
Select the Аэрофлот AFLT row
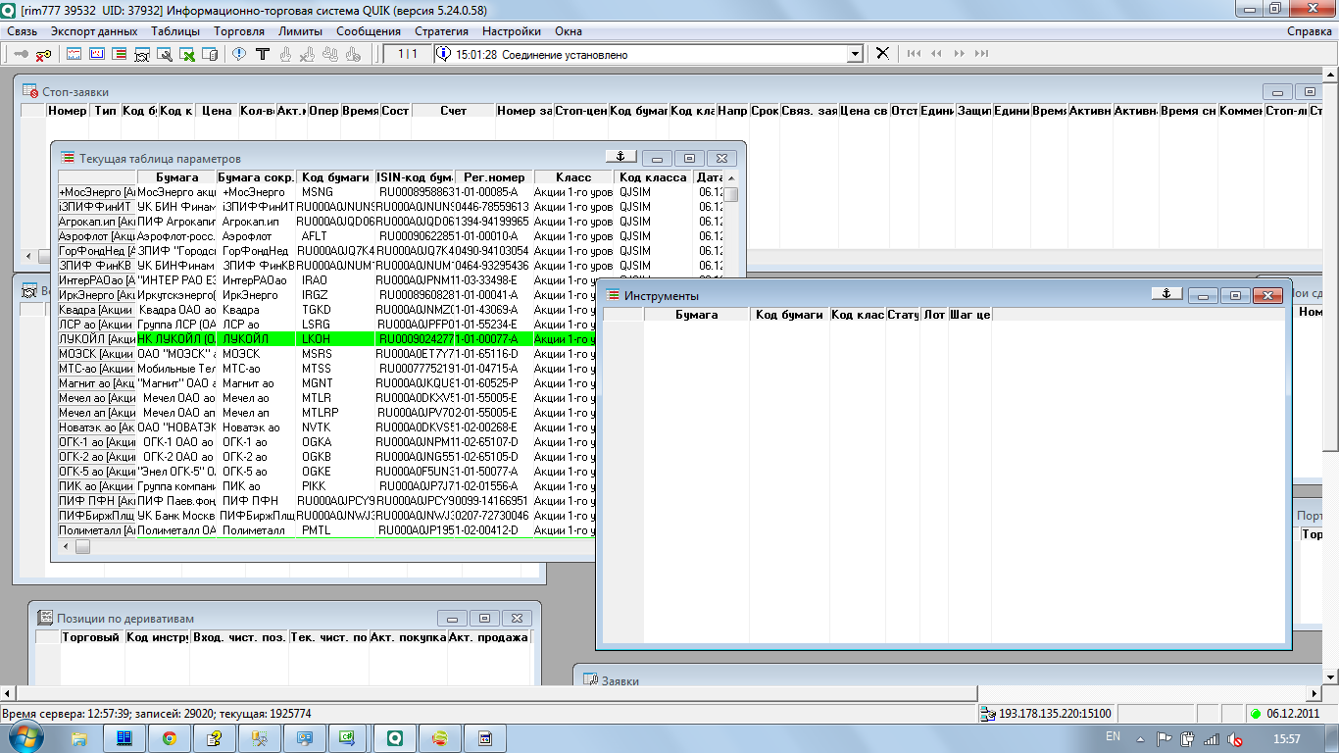[x=392, y=235]
